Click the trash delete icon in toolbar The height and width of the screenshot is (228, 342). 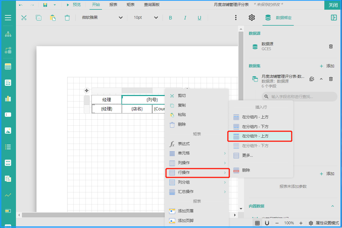click(67, 18)
